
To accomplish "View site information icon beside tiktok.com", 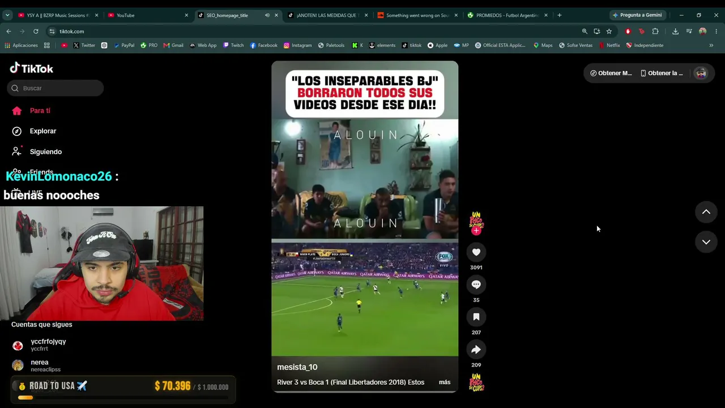I will click(52, 31).
